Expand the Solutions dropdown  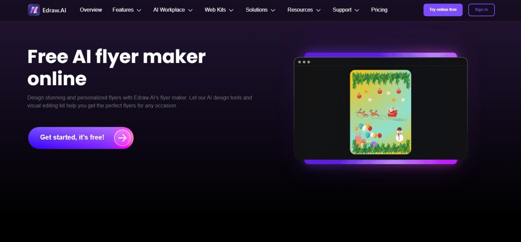[x=260, y=10]
